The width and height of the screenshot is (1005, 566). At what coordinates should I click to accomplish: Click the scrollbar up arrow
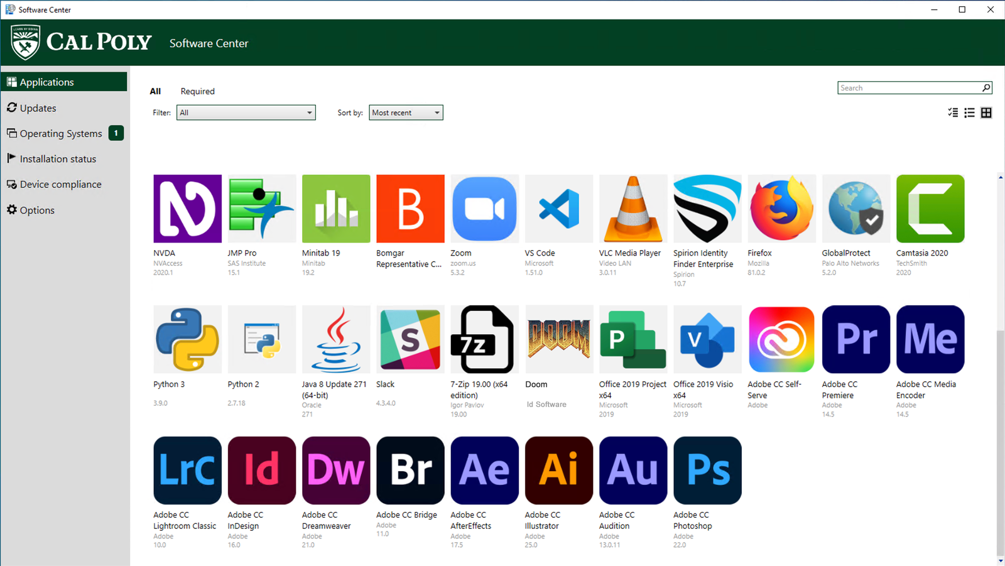pyautogui.click(x=1001, y=177)
